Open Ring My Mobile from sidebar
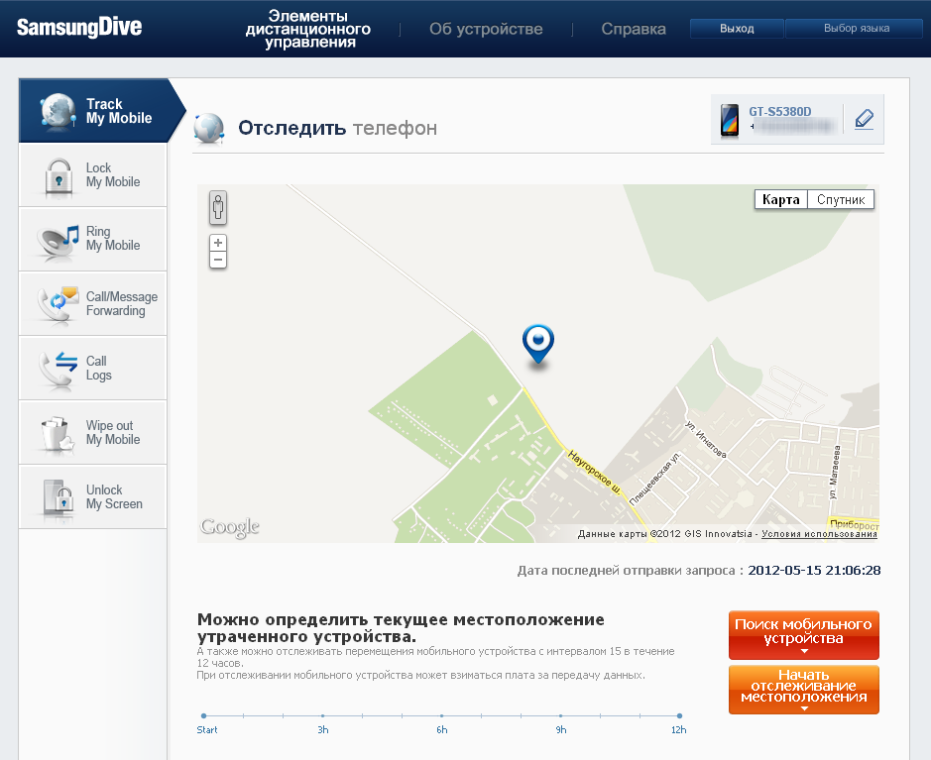Screen dimensions: 931x760 click(92, 239)
